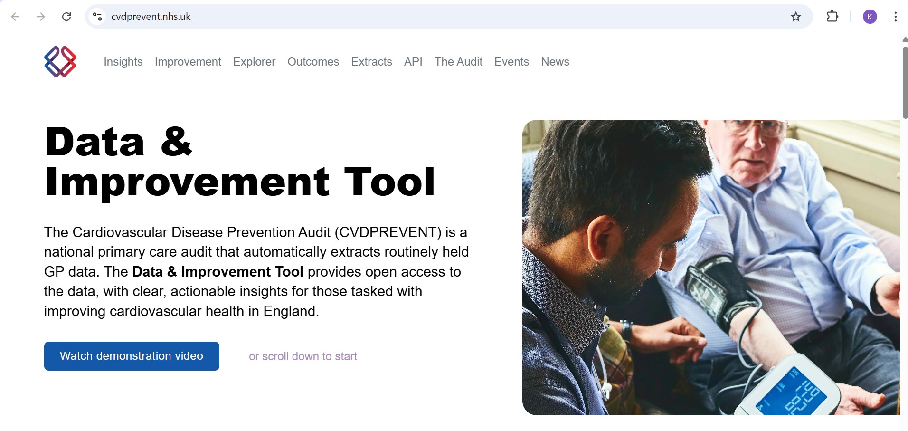Reload the page with refresh icon
This screenshot has width=908, height=431.
tap(66, 17)
